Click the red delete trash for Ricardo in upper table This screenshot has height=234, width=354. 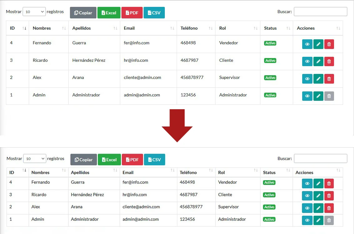pos(329,61)
